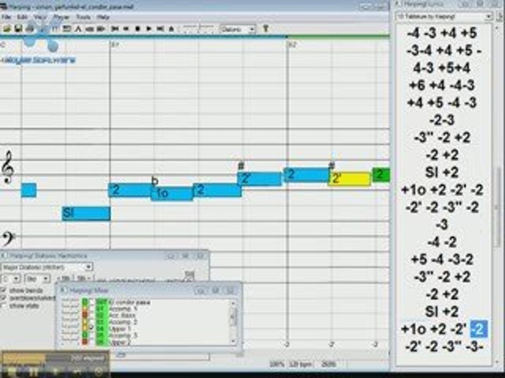Open the File menu
This screenshot has width=505, height=378.
(6, 17)
